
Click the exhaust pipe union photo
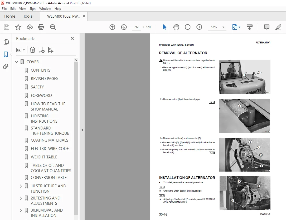245,116
